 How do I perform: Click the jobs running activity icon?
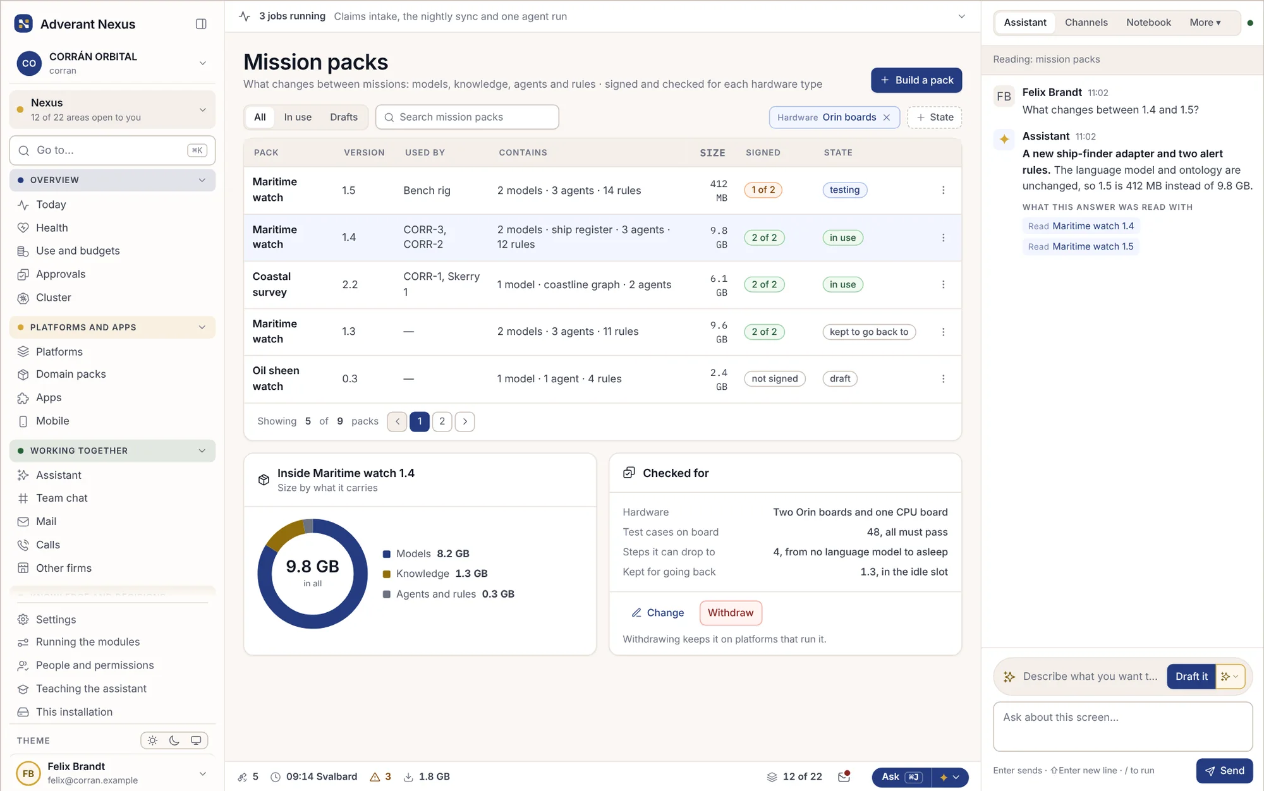coord(245,16)
